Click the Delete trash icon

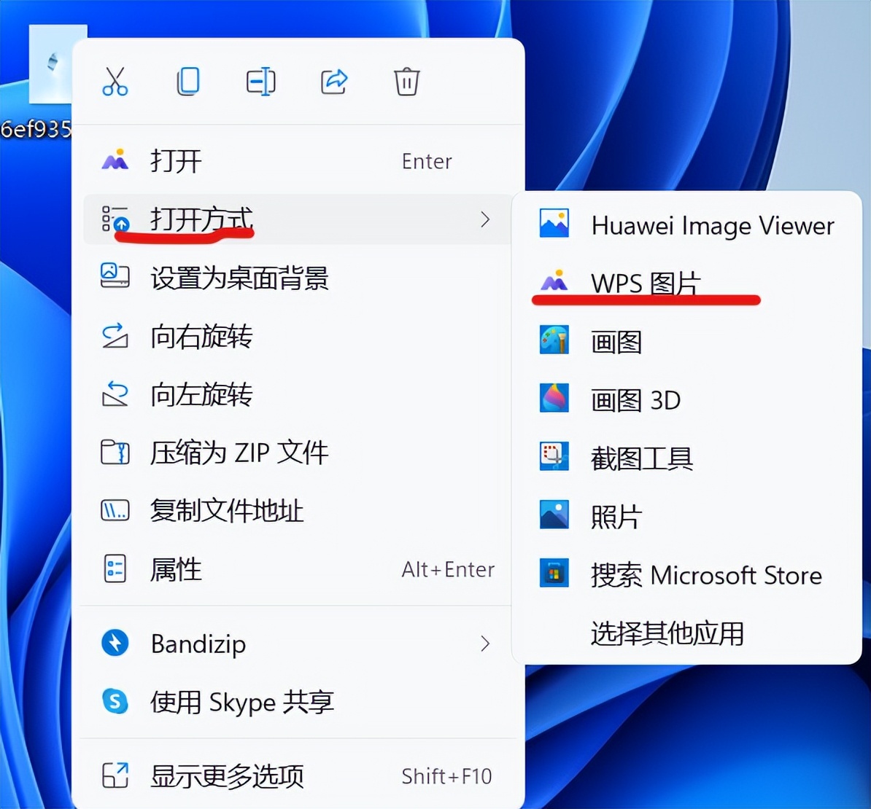(406, 82)
